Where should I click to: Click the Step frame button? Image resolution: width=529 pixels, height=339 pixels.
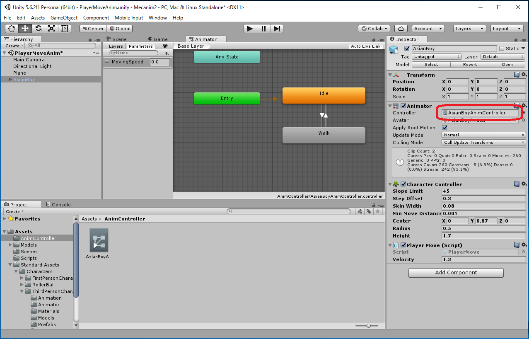277,29
